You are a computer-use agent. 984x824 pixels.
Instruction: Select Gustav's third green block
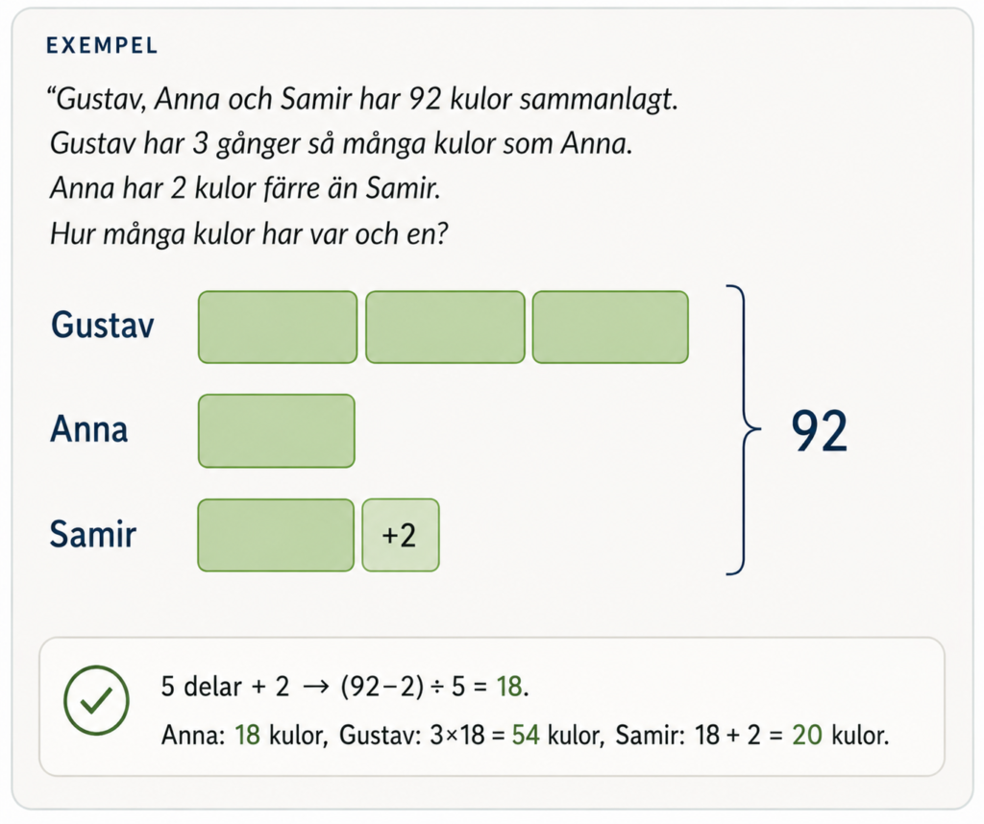(x=610, y=327)
